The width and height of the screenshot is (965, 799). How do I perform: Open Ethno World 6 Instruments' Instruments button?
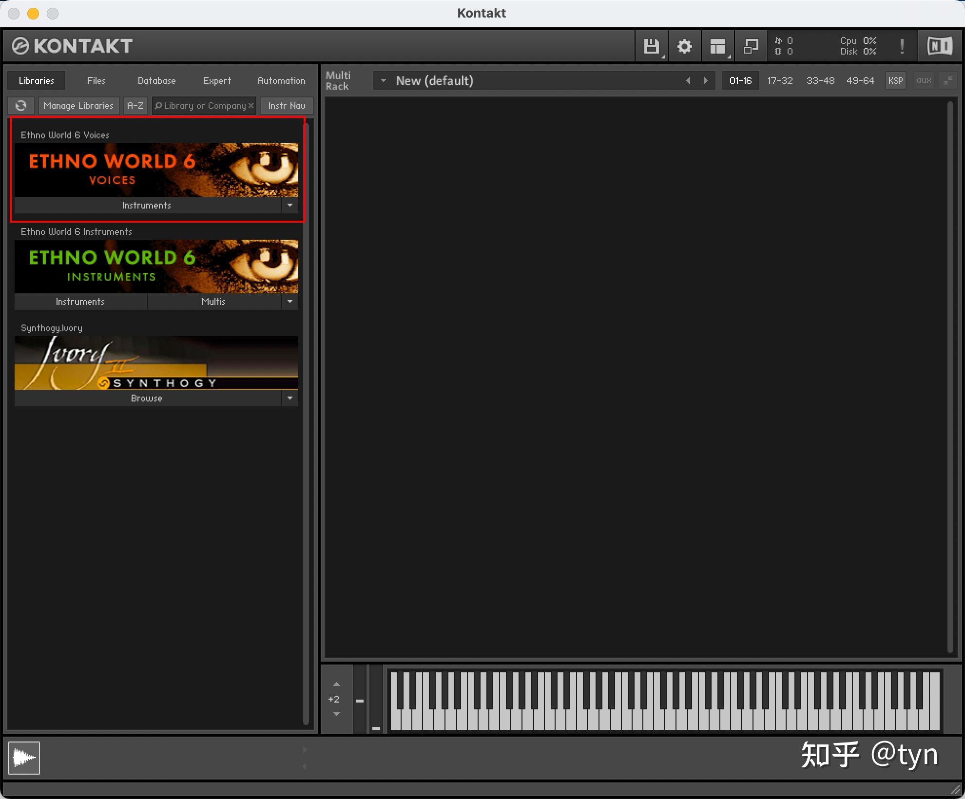[x=80, y=302]
